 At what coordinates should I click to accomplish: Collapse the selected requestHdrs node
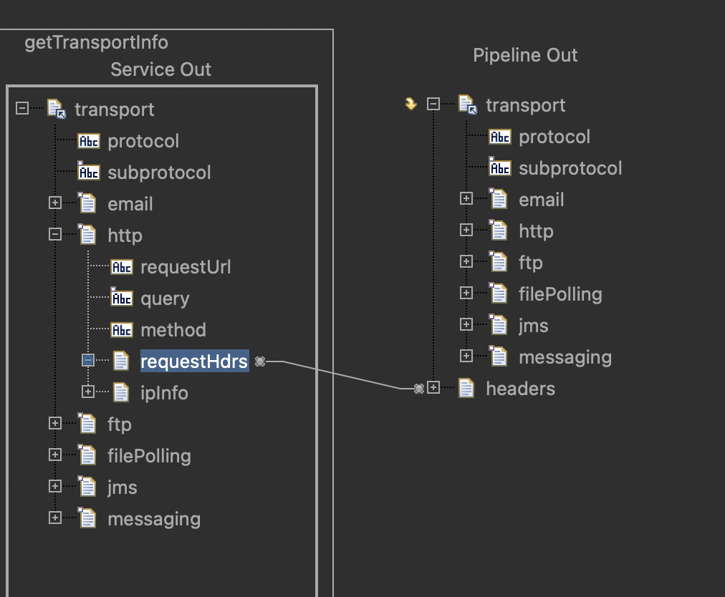(x=87, y=361)
